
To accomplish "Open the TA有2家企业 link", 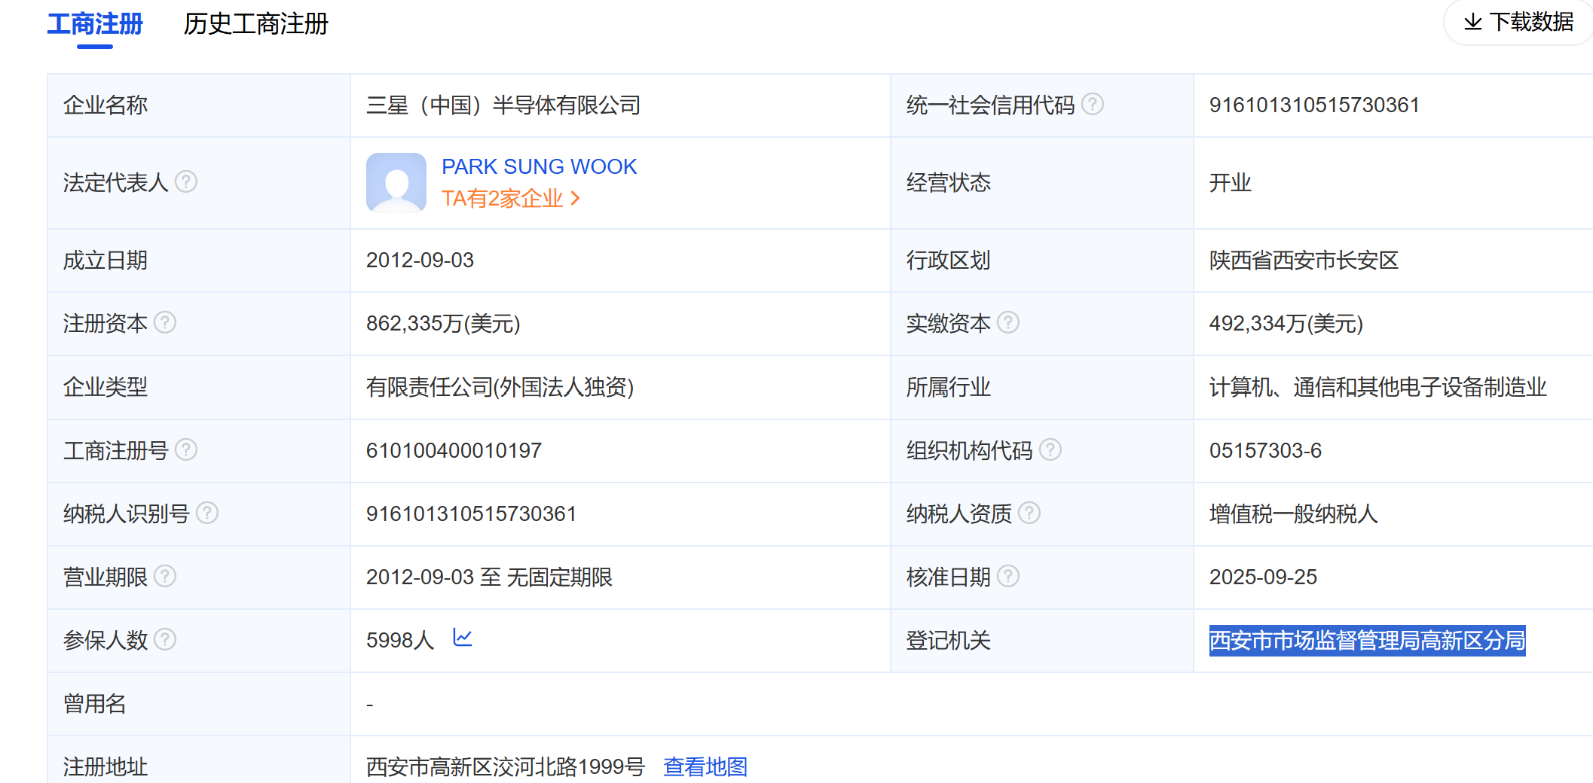I will click(x=510, y=198).
